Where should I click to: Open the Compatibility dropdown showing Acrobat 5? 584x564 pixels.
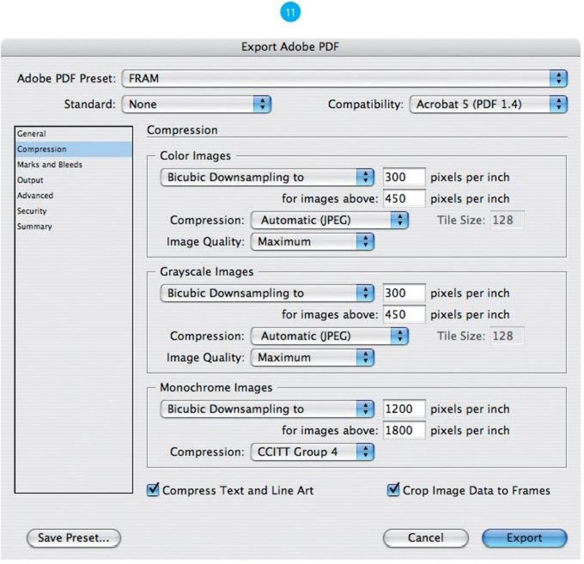(488, 104)
